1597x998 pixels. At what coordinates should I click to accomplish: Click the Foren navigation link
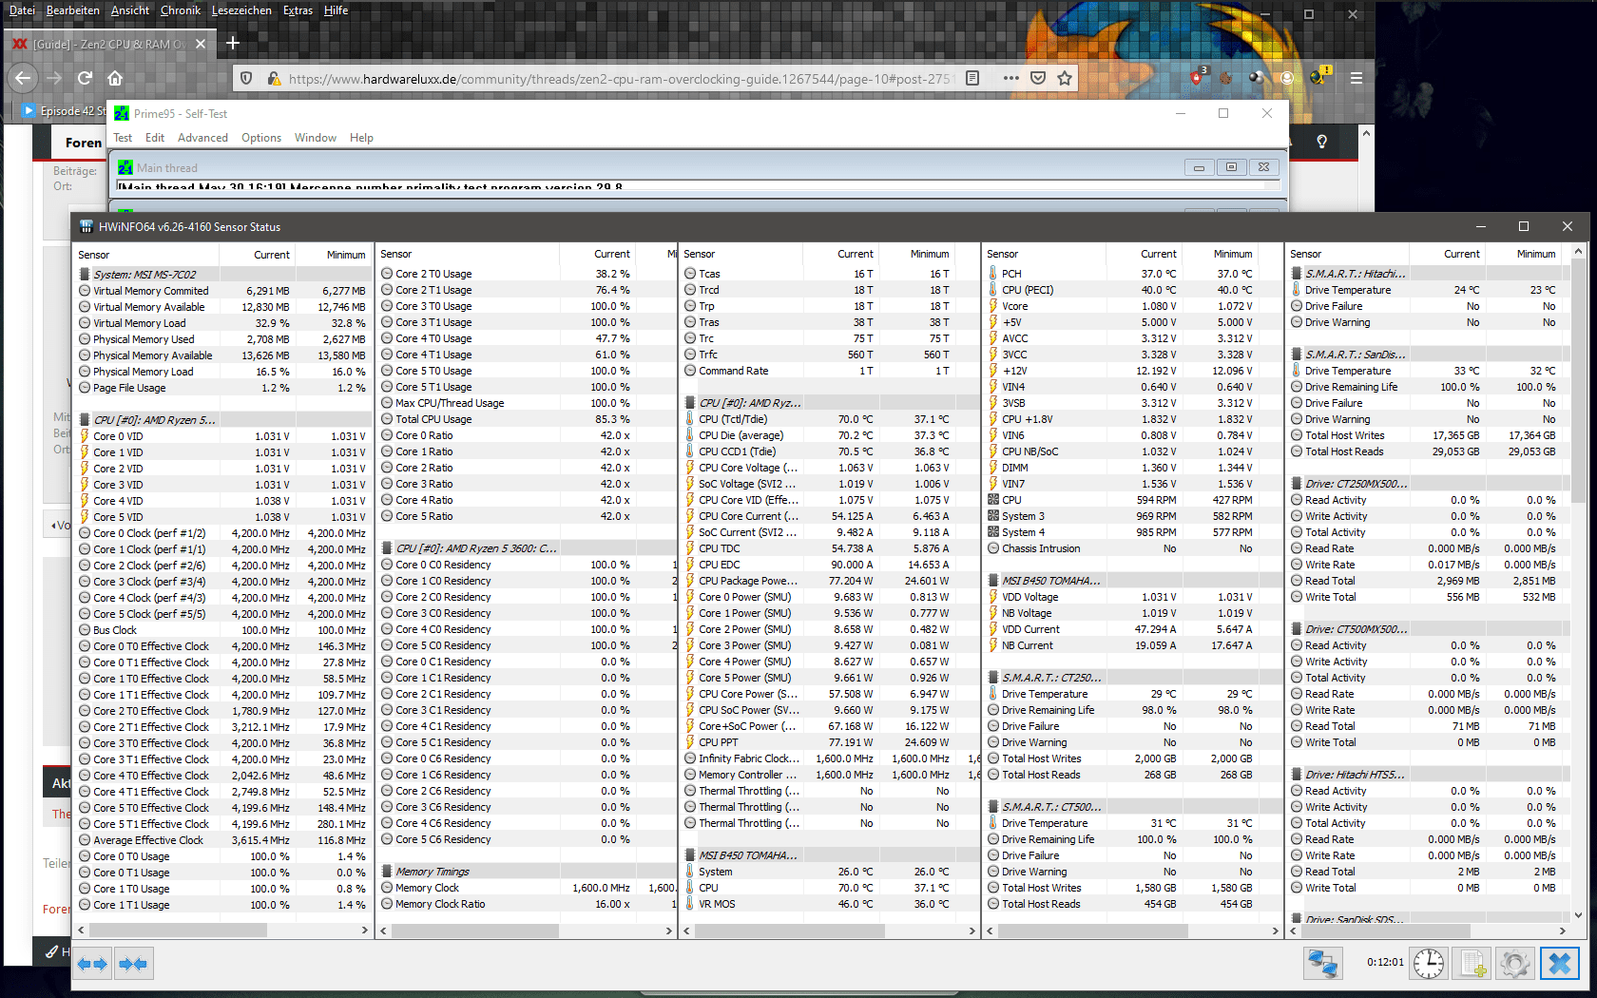pos(84,143)
